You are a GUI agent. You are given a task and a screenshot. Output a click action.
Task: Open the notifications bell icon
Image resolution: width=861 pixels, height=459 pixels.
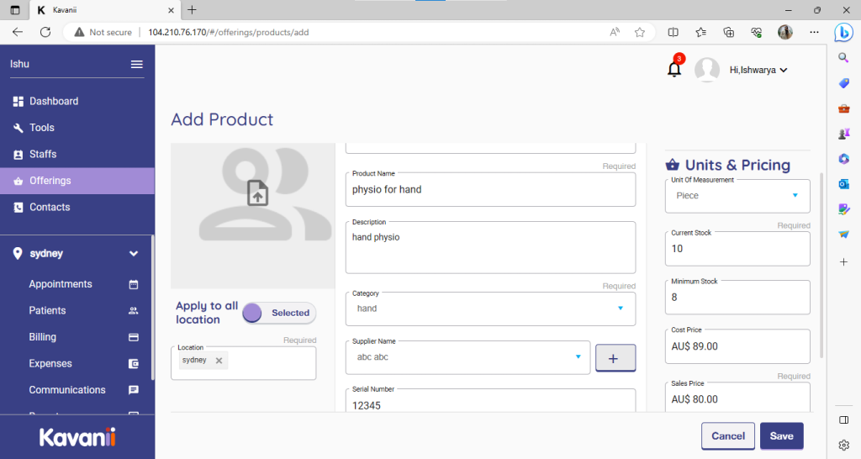(674, 70)
